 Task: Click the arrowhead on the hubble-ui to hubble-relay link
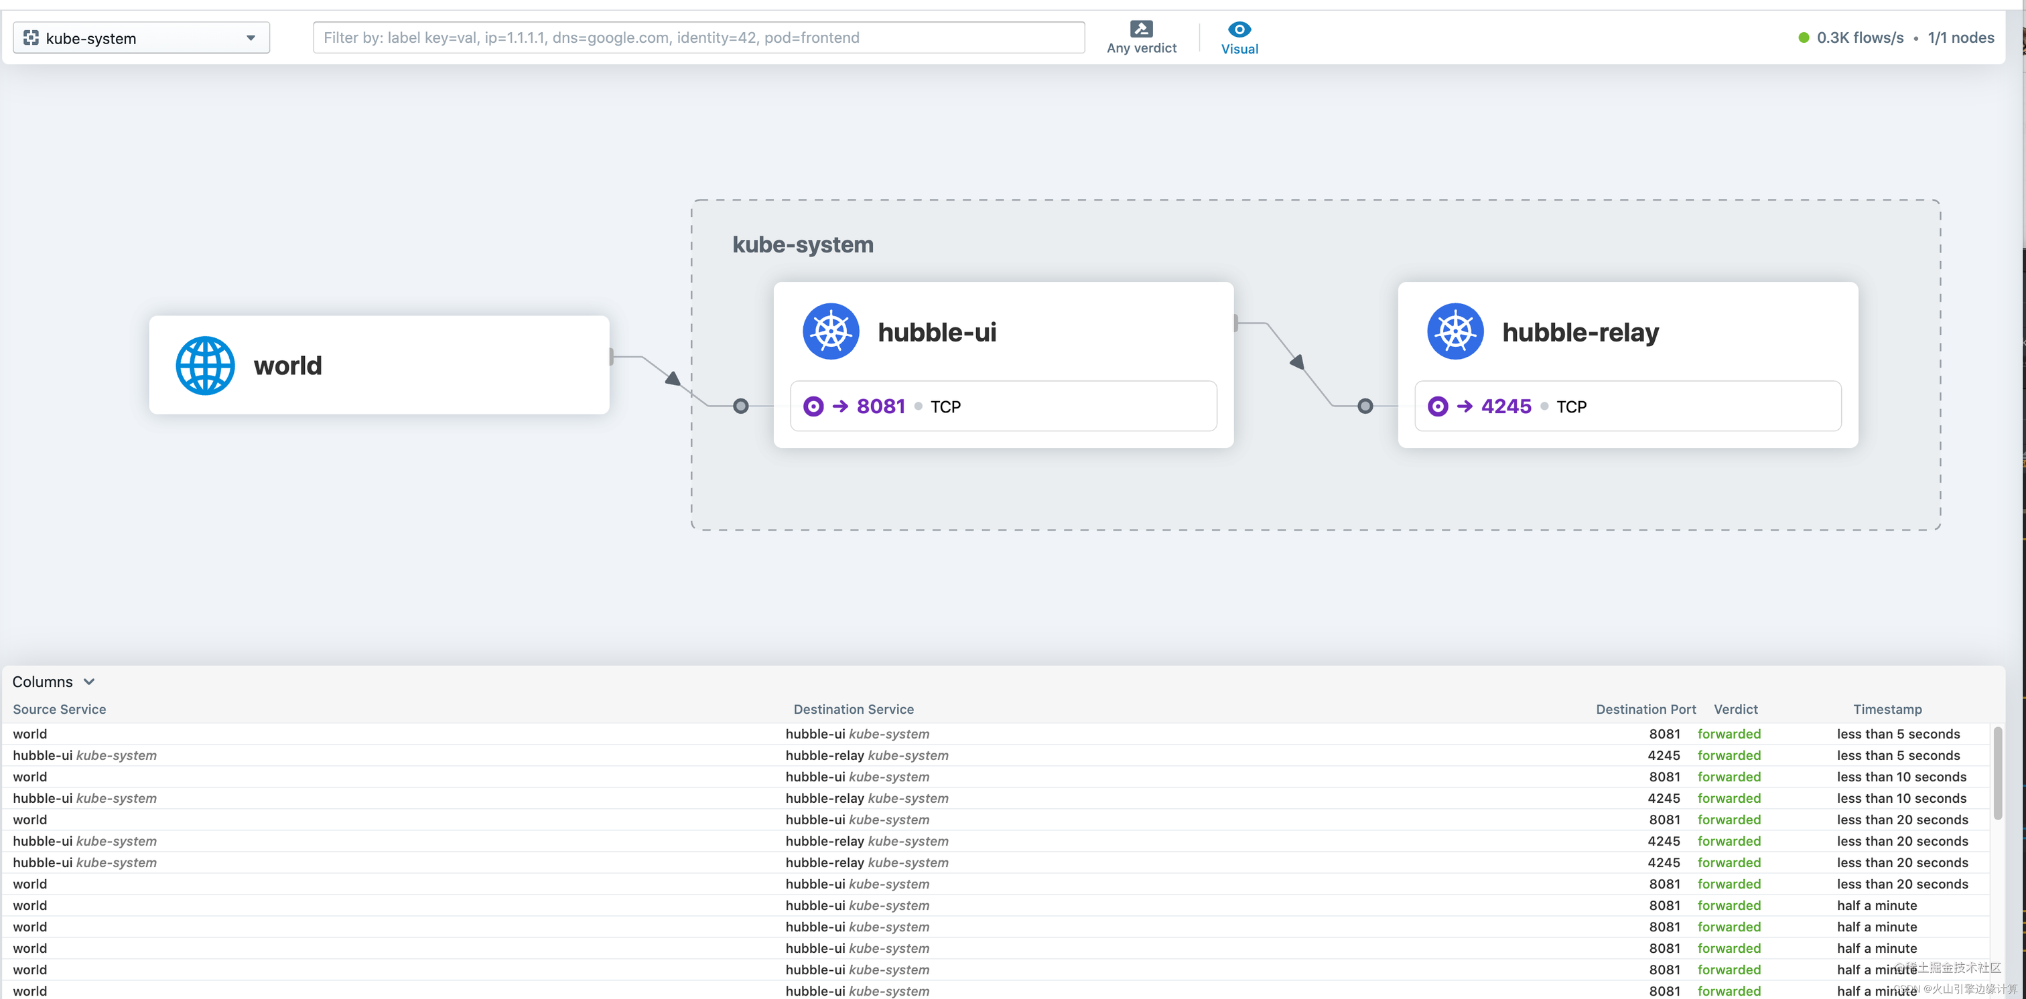coord(1297,362)
